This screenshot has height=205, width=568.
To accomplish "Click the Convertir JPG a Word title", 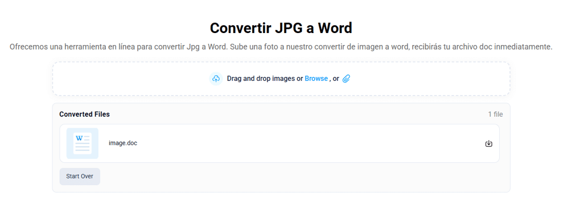I will (x=281, y=28).
